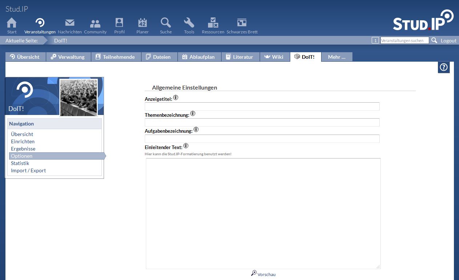This screenshot has width=459, height=280.
Task: Open the Ablaufplan tab
Action: point(199,57)
